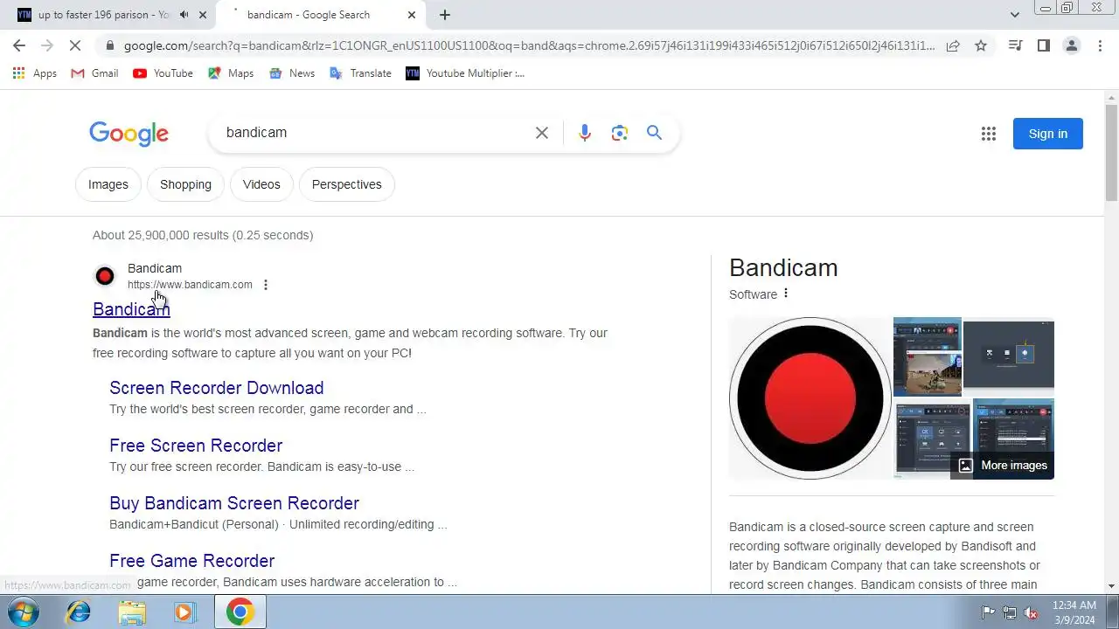Open the Chrome profile avatar icon

(x=1071, y=45)
